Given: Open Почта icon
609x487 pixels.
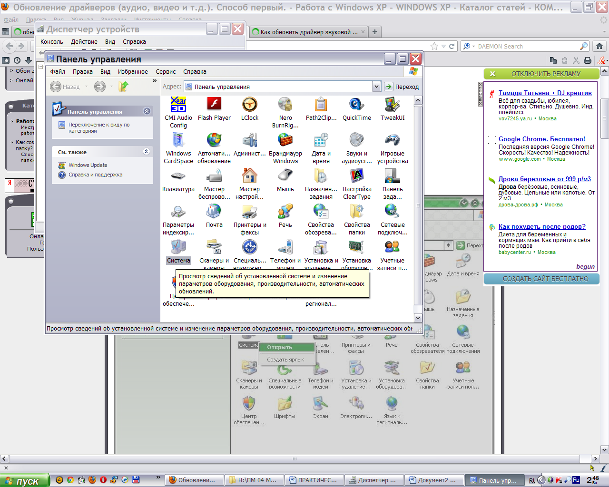Looking at the screenshot, I should (214, 216).
